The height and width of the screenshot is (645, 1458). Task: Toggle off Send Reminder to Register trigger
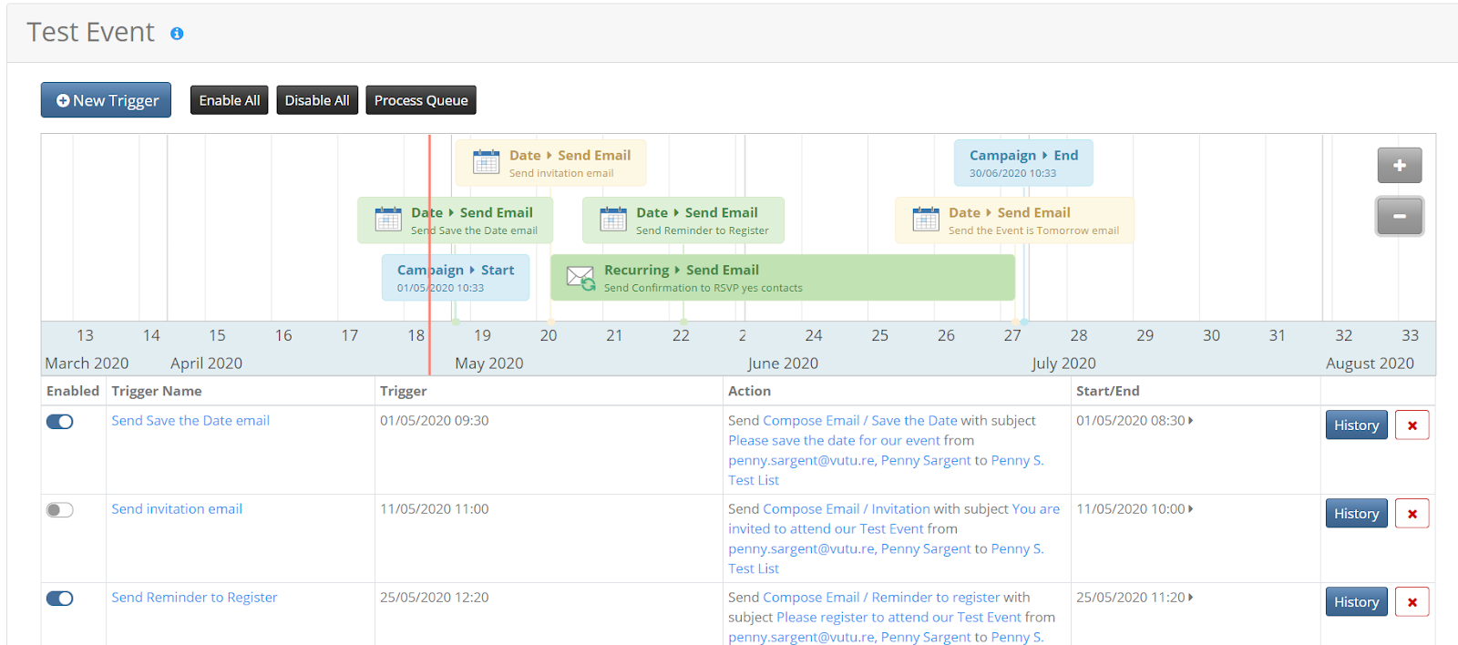pos(60,599)
